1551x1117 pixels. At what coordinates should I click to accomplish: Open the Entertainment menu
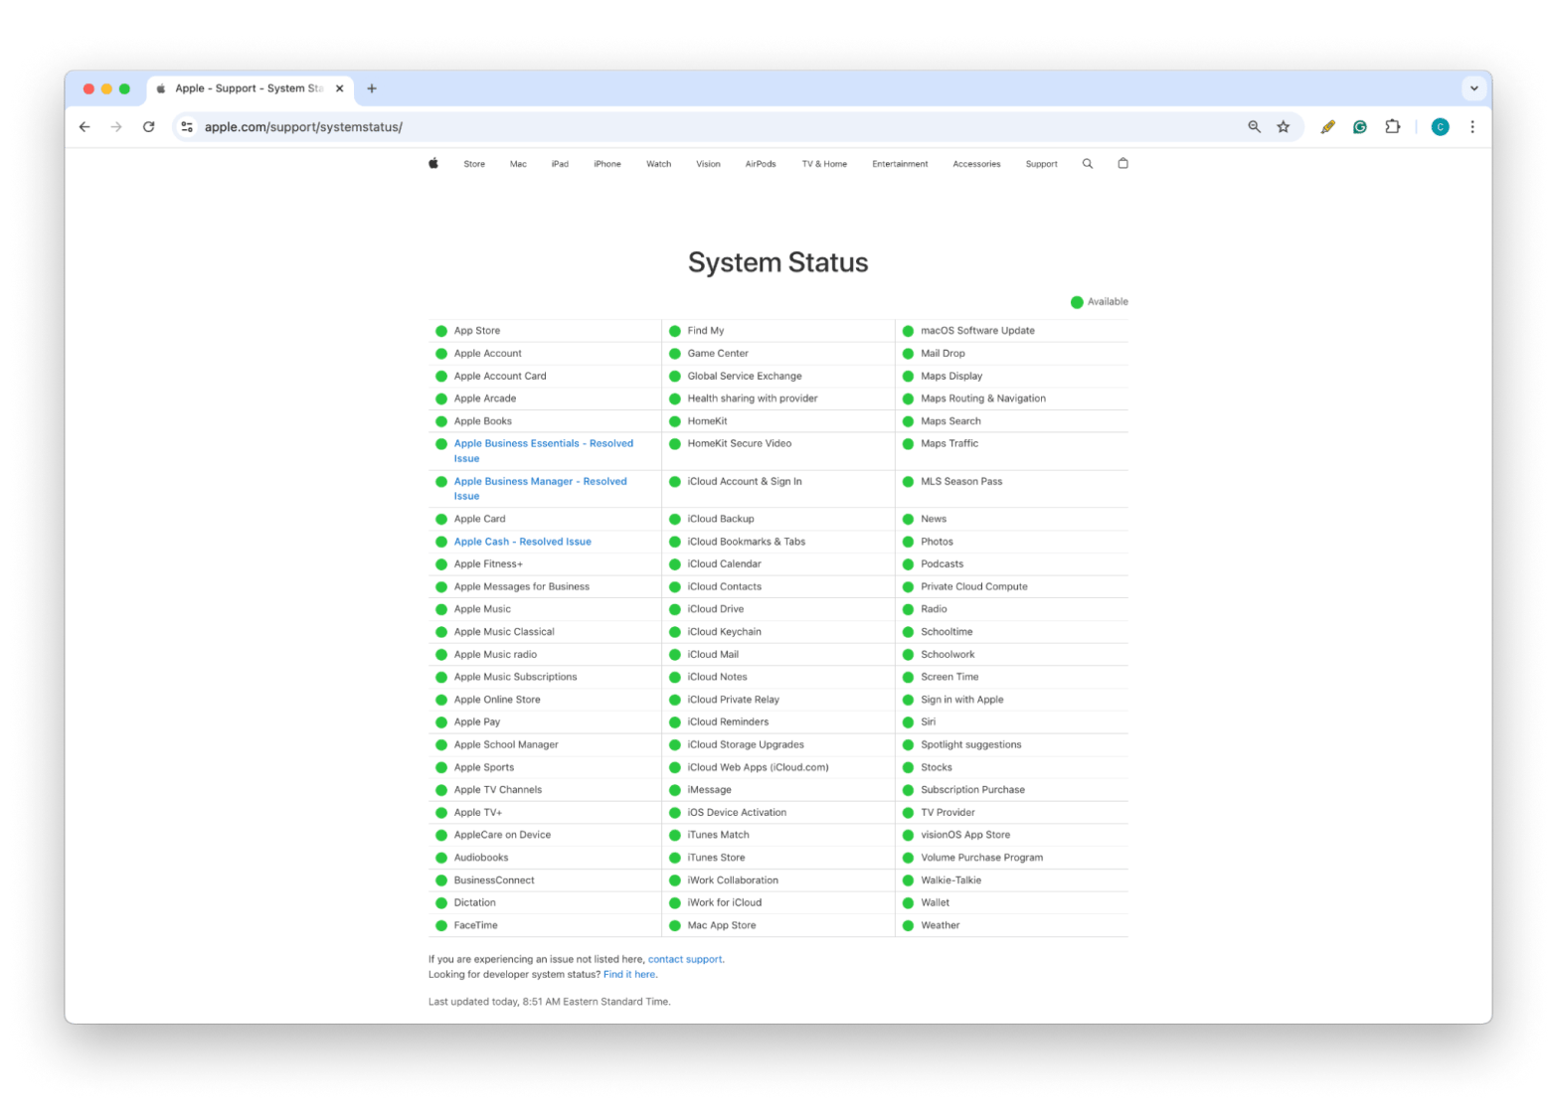coord(900,164)
